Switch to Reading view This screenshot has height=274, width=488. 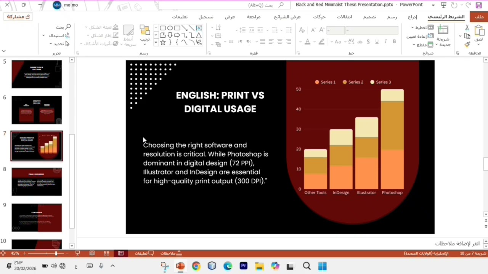click(x=92, y=253)
